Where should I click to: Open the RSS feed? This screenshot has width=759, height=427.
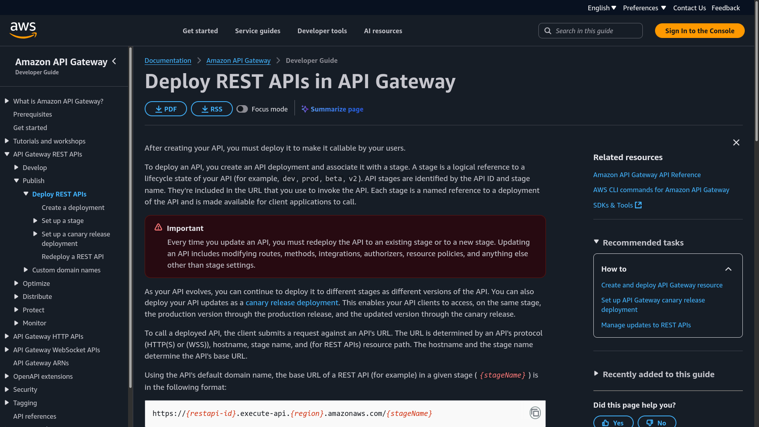click(x=212, y=109)
